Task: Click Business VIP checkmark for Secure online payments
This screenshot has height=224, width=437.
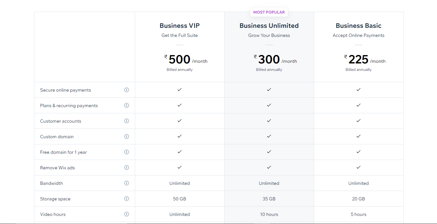Action: [180, 90]
